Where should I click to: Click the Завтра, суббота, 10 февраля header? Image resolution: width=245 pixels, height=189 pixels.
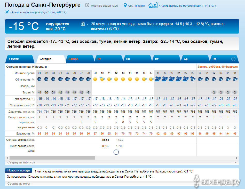(217, 67)
